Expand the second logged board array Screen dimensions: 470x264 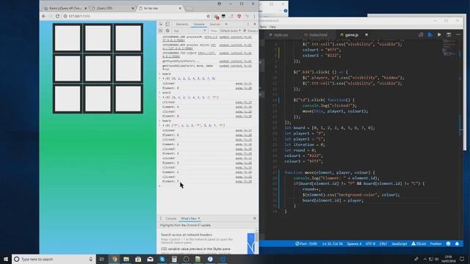[x=163, y=98]
